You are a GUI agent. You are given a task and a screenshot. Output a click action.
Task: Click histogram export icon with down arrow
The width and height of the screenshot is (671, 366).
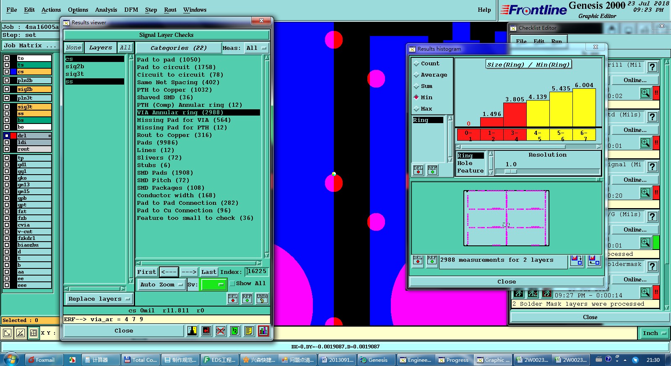tap(577, 260)
